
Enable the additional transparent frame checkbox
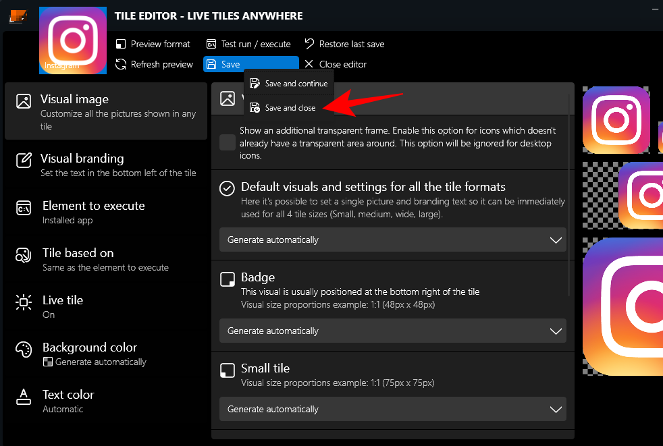point(228,142)
